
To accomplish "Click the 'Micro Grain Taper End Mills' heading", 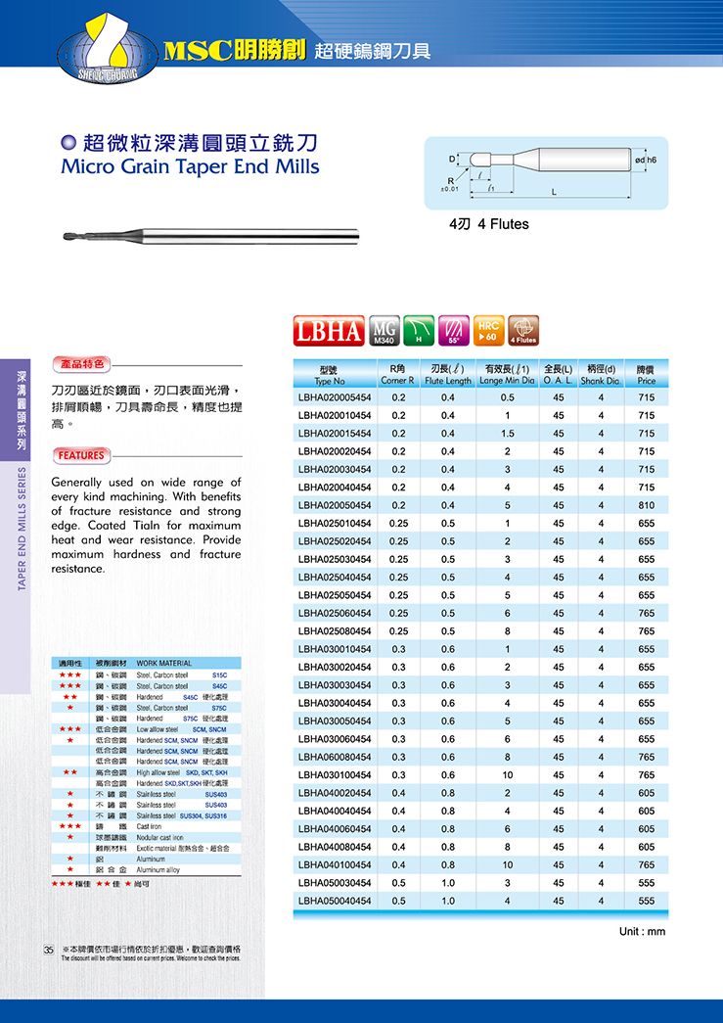I will pyautogui.click(x=191, y=166).
